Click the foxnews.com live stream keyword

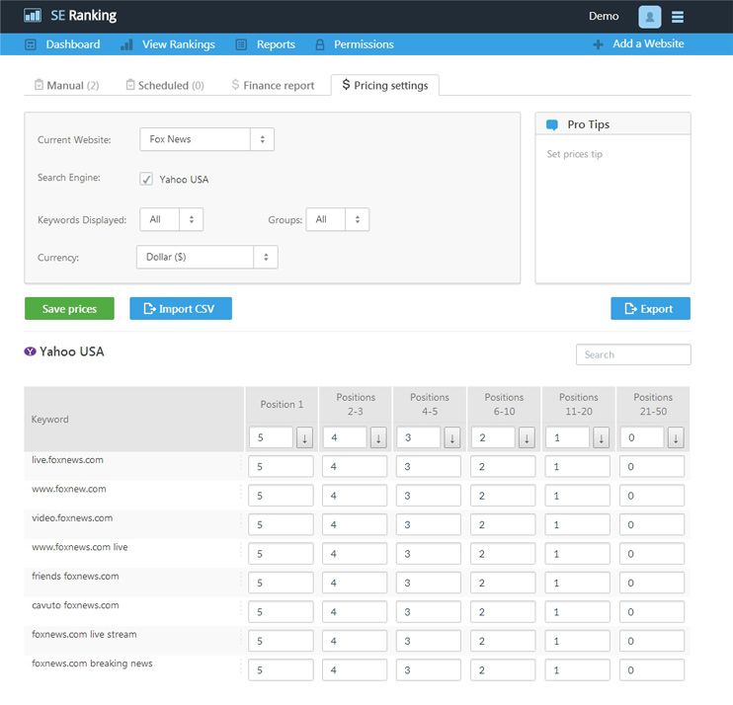84,634
